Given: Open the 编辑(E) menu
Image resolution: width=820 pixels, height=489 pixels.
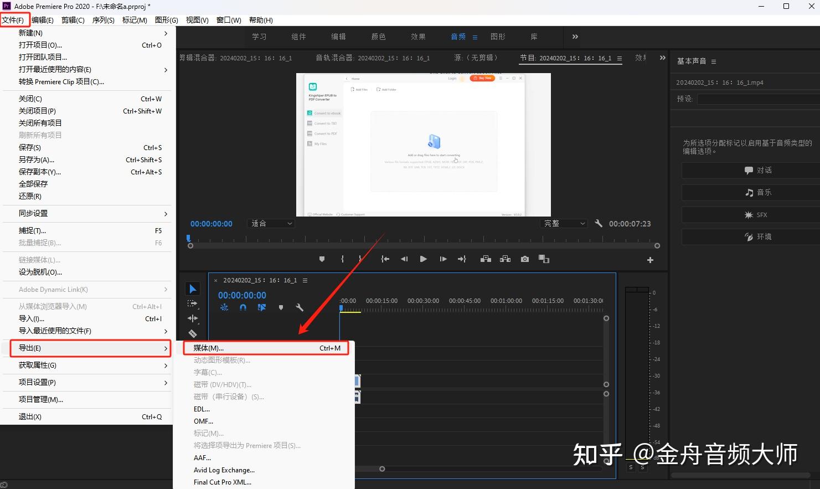Looking at the screenshot, I should click(x=43, y=20).
